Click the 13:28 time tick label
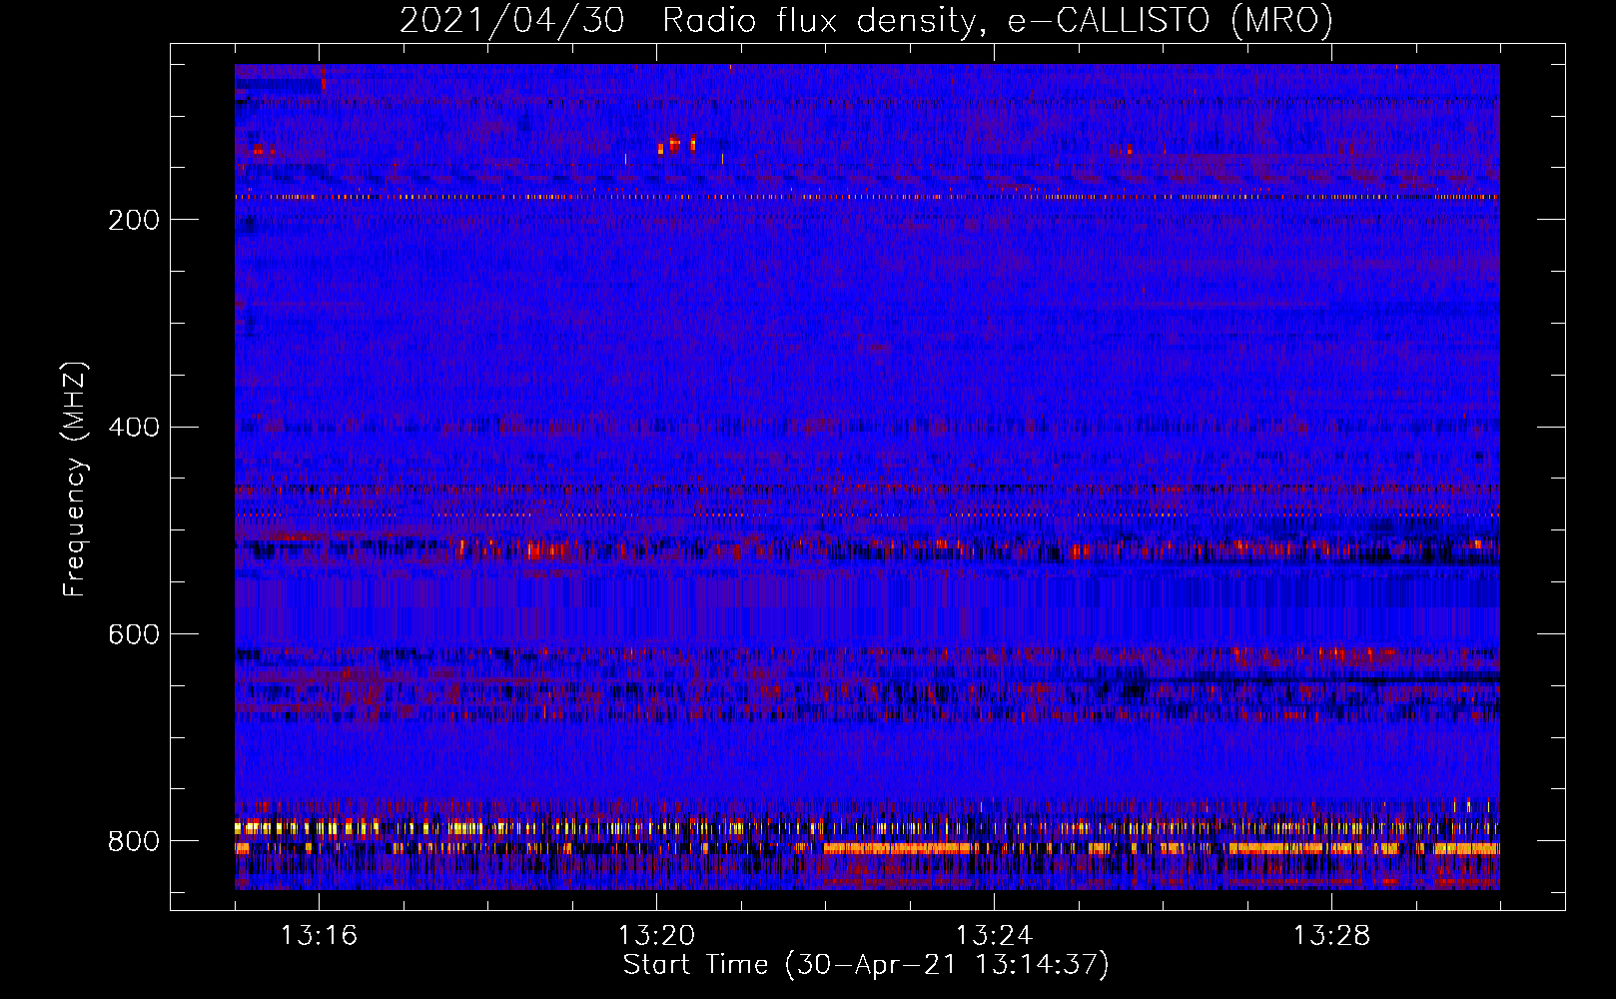Viewport: 1616px width, 999px height. tap(1331, 935)
